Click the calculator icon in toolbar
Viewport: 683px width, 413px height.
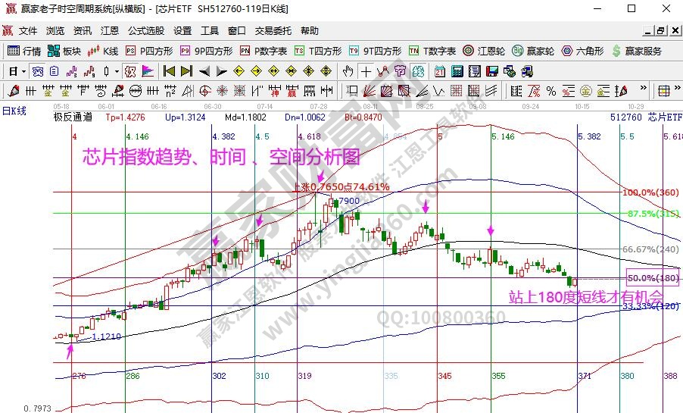[457, 71]
